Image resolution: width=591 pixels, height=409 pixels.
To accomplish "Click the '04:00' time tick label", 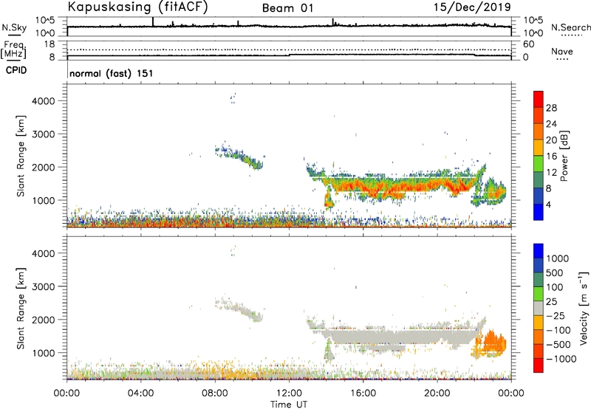I will tap(141, 393).
